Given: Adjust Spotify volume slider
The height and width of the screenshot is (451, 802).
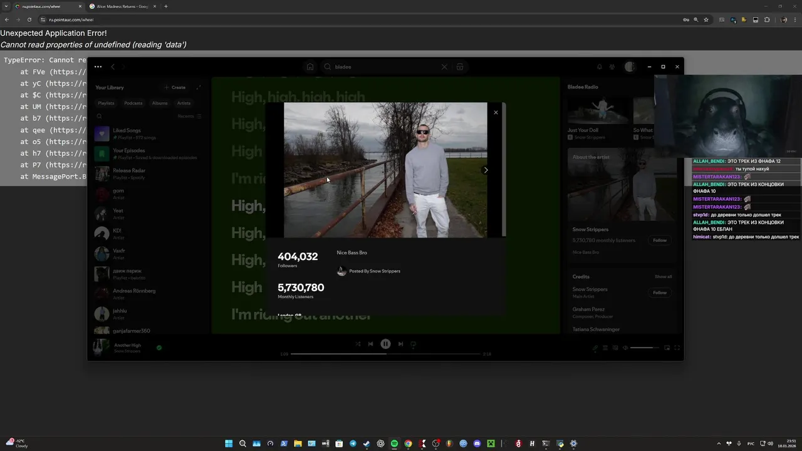Looking at the screenshot, I should (644, 348).
